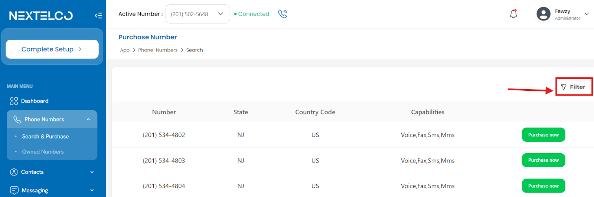Expand the Fawzy account menu chevron

point(587,14)
